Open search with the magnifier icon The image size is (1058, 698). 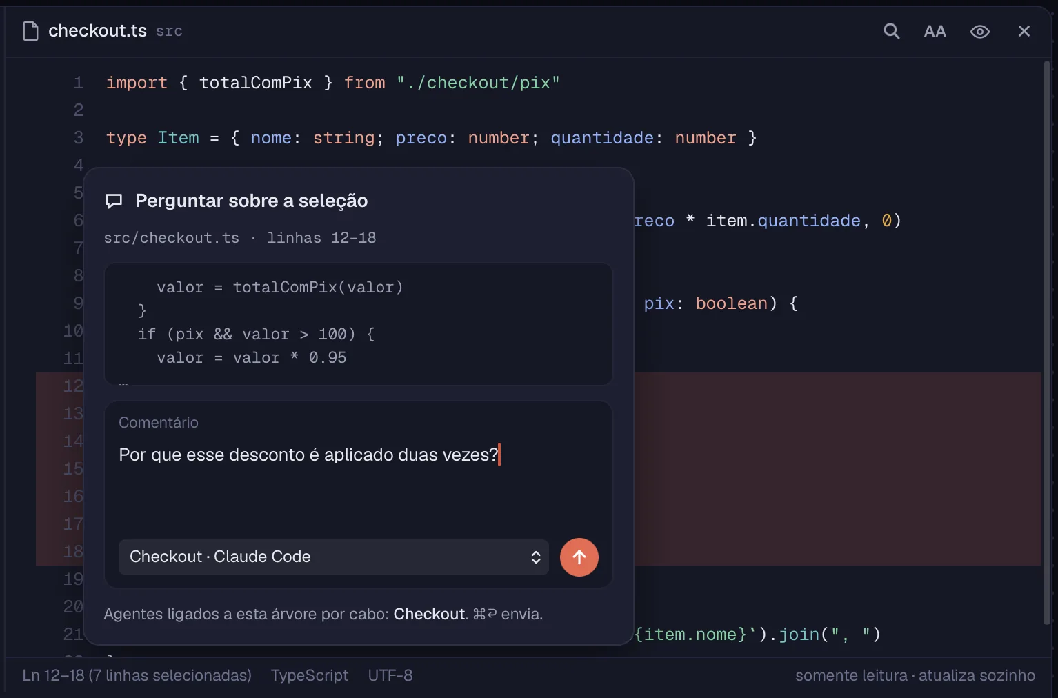click(892, 31)
